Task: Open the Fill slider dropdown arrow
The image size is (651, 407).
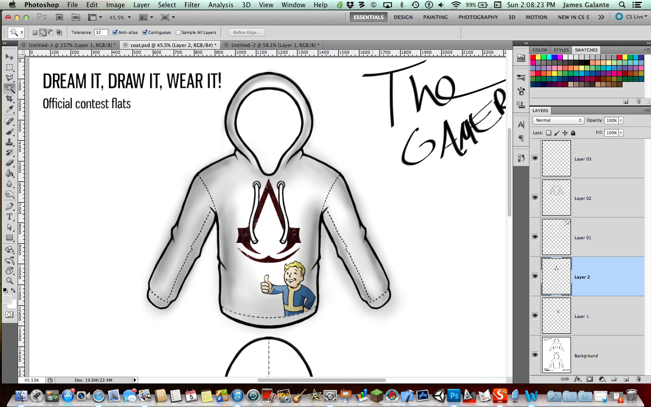Action: click(x=621, y=133)
